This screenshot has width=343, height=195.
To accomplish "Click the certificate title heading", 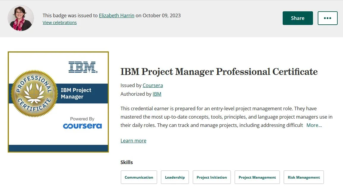I will pyautogui.click(x=219, y=72).
